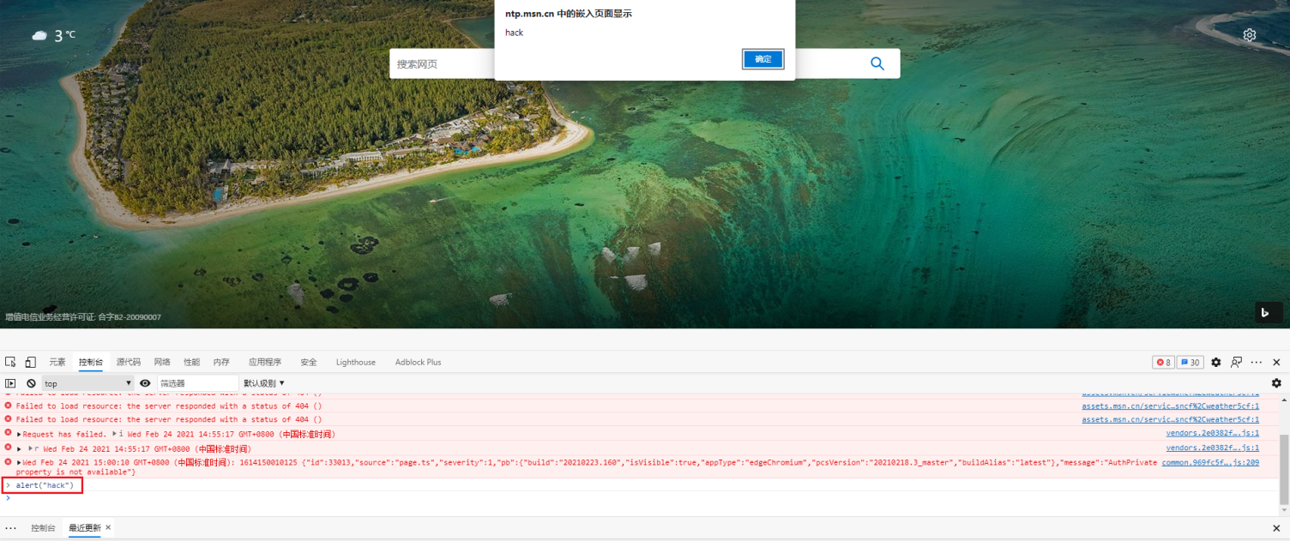This screenshot has width=1290, height=541.
Task: Open the drawer more tools ellipsis menu
Action: click(10, 528)
